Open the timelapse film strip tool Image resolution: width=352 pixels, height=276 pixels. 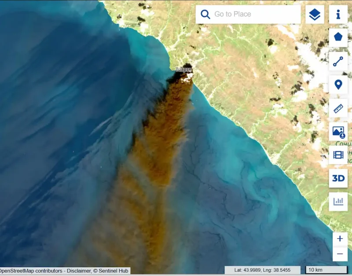(x=338, y=155)
